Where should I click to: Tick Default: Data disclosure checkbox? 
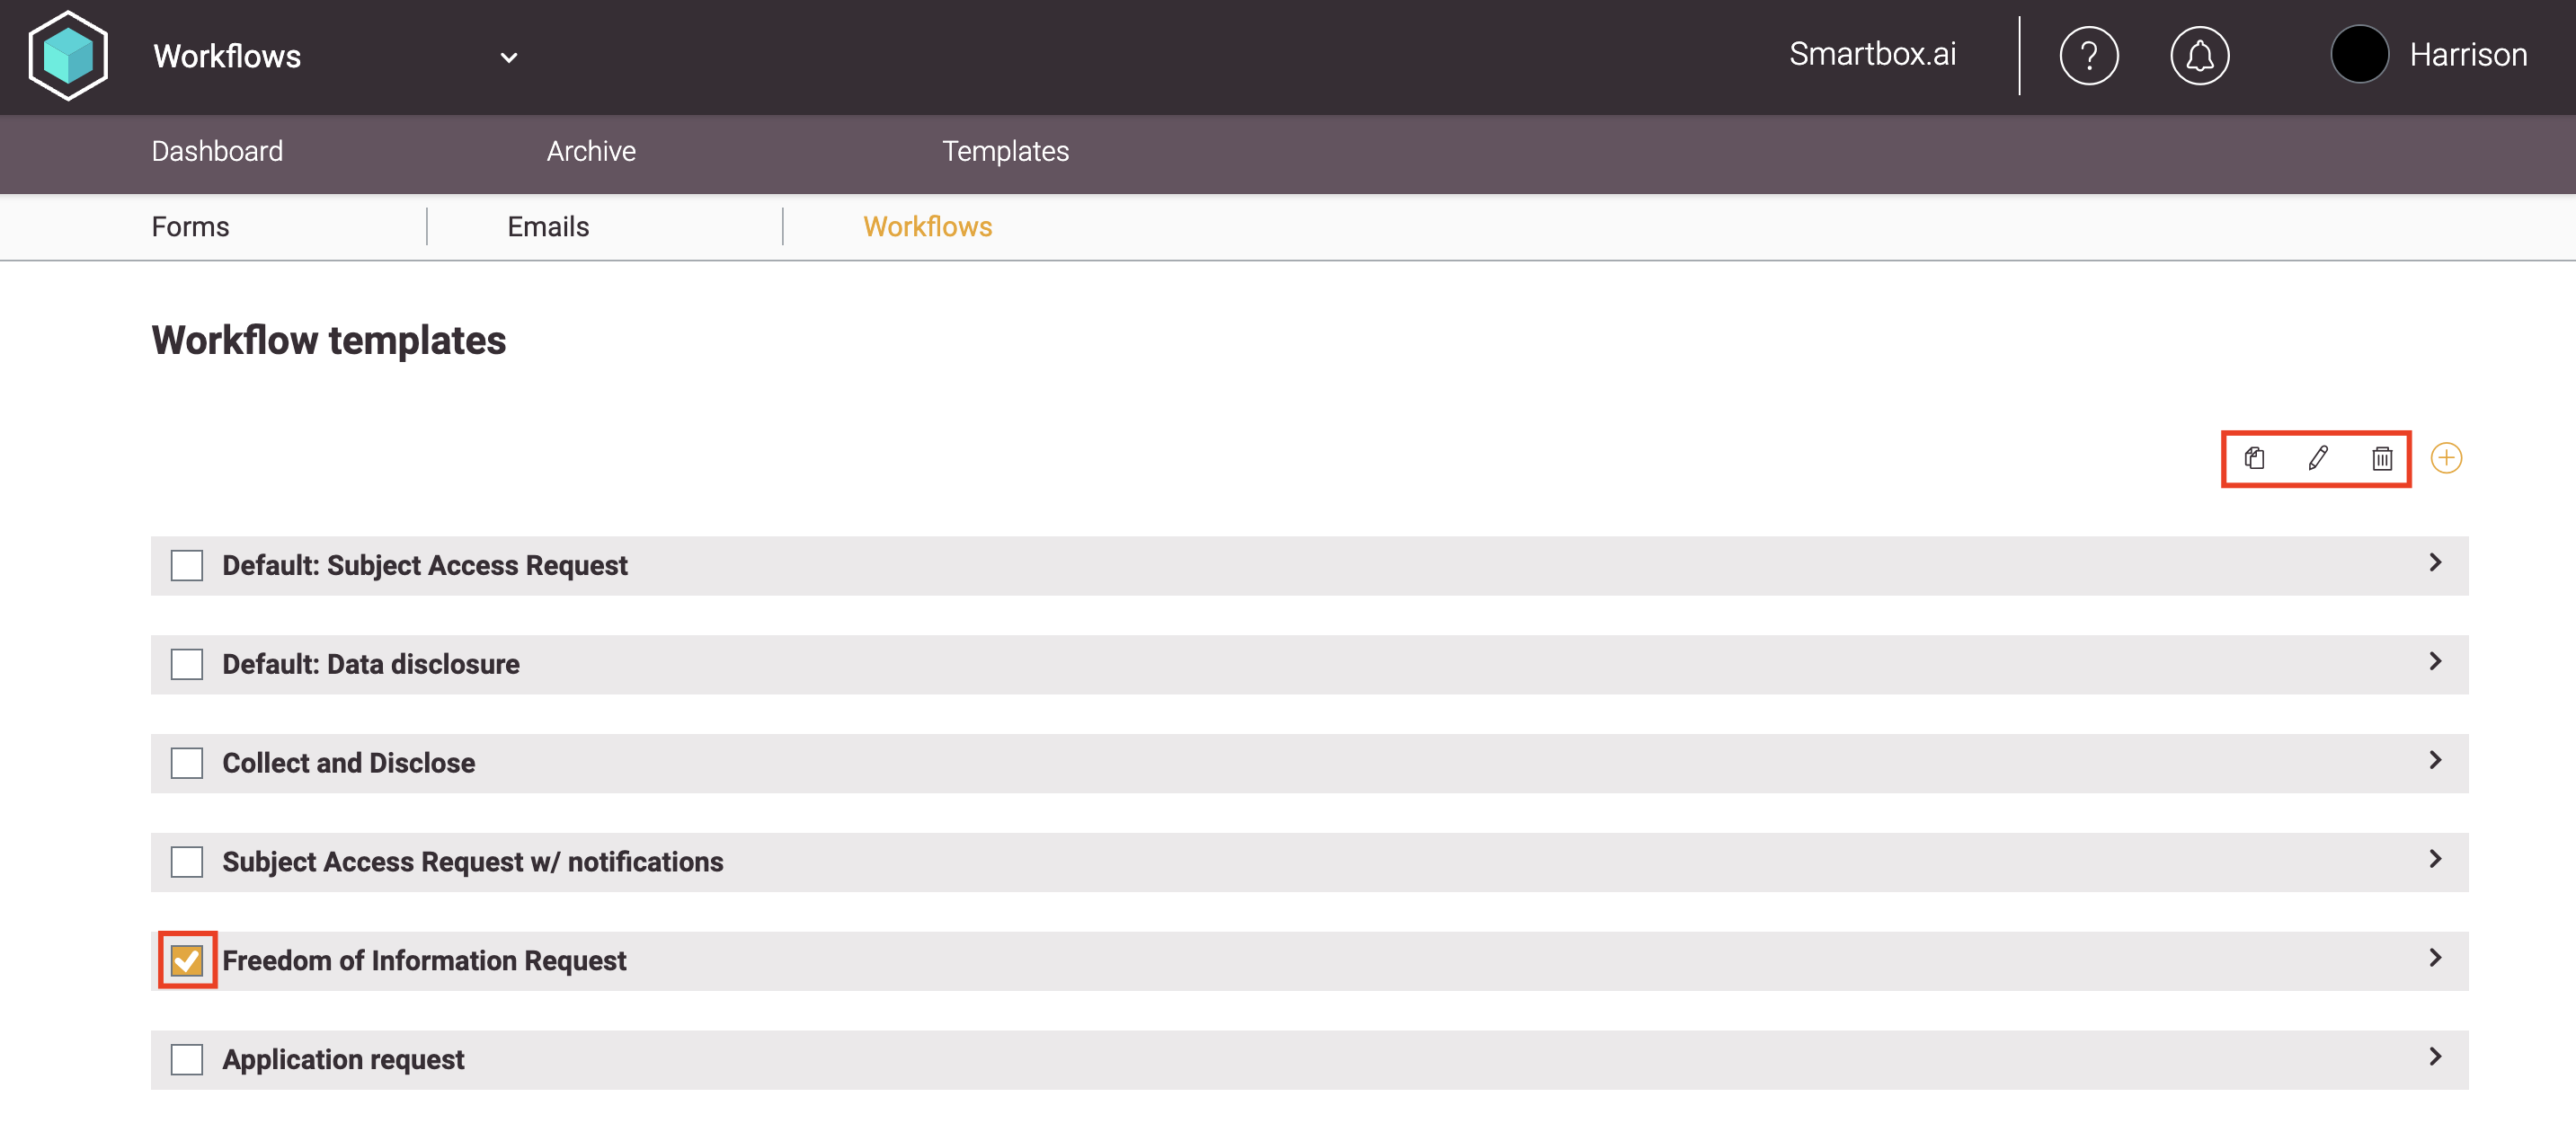pyautogui.click(x=187, y=664)
